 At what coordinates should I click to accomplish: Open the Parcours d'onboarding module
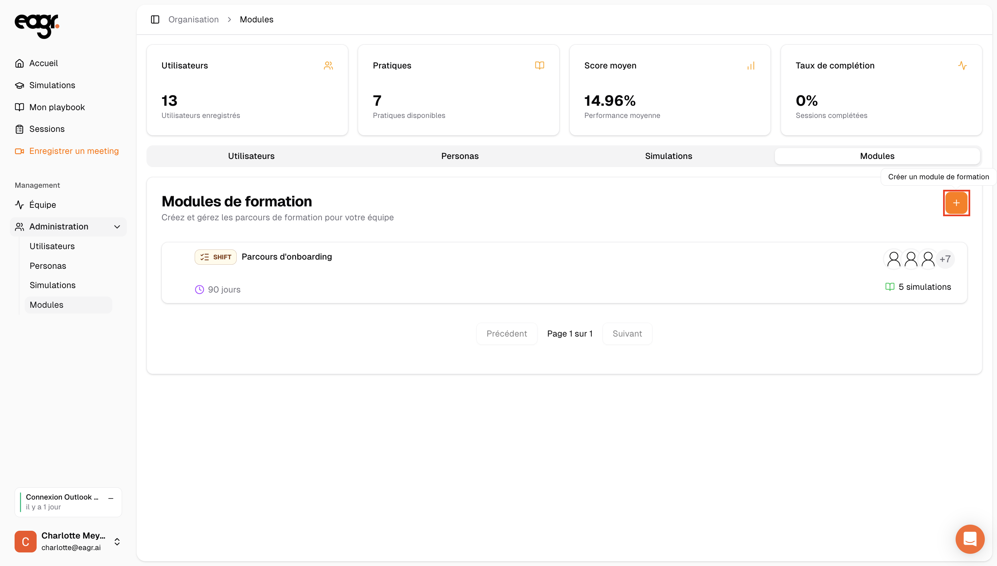click(x=287, y=257)
